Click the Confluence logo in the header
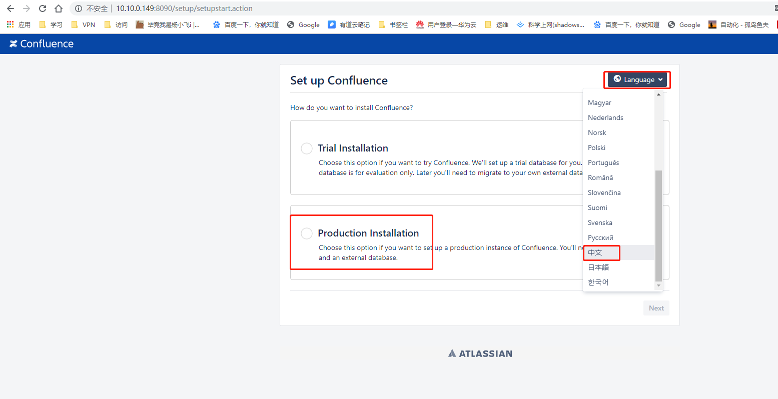Screen dimensions: 778x399 pyautogui.click(x=41, y=43)
